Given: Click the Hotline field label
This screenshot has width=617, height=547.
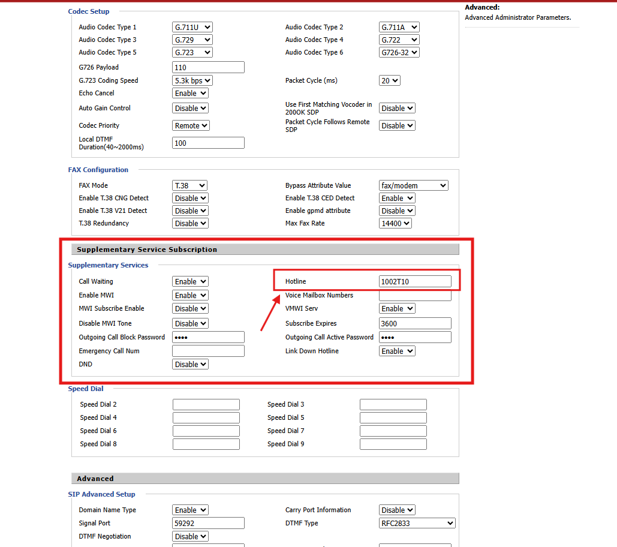Looking at the screenshot, I should [296, 281].
